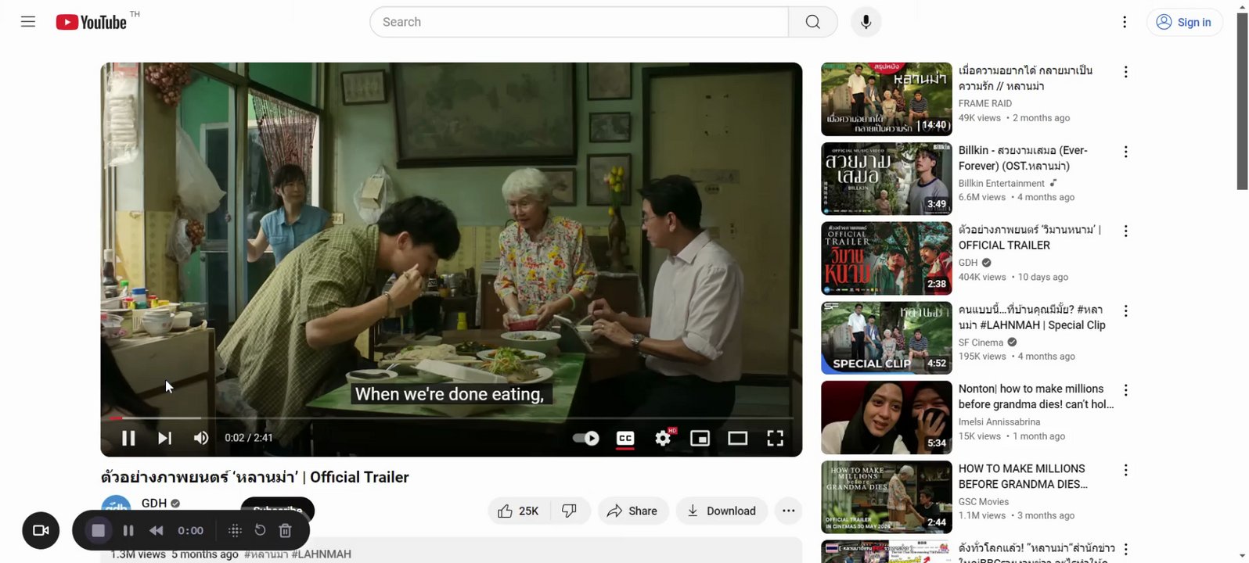Open the 2:38 OFFICIAL TRAILER thumbnail
This screenshot has height=563, width=1249.
pyautogui.click(x=887, y=258)
